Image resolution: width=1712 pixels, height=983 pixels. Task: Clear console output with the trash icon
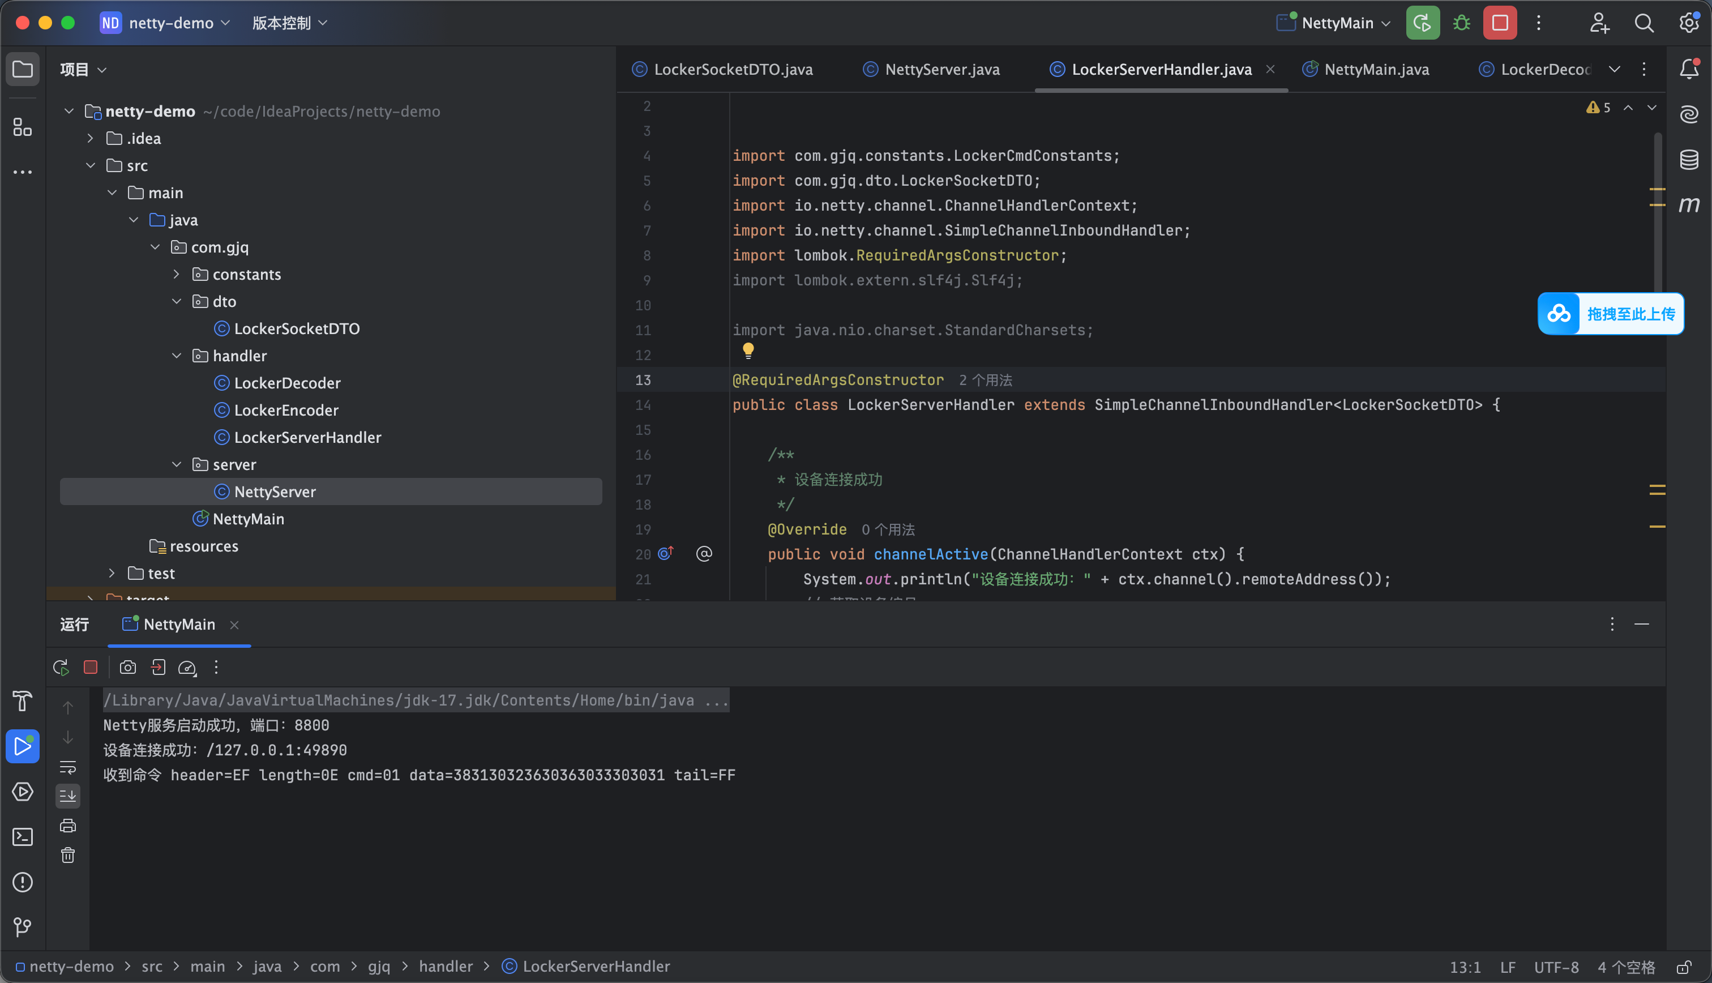pyautogui.click(x=67, y=854)
